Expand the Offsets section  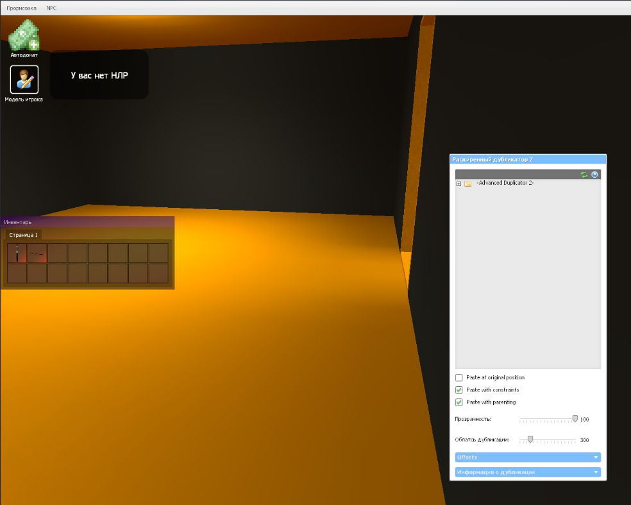coord(528,458)
